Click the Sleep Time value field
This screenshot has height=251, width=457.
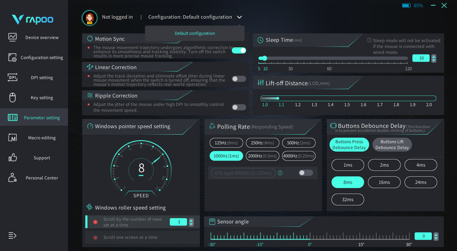point(421,58)
